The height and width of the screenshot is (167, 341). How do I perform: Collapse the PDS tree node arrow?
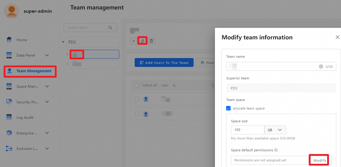(63, 42)
